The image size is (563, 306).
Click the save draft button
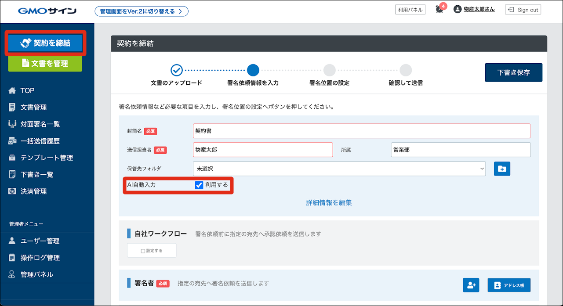(513, 73)
